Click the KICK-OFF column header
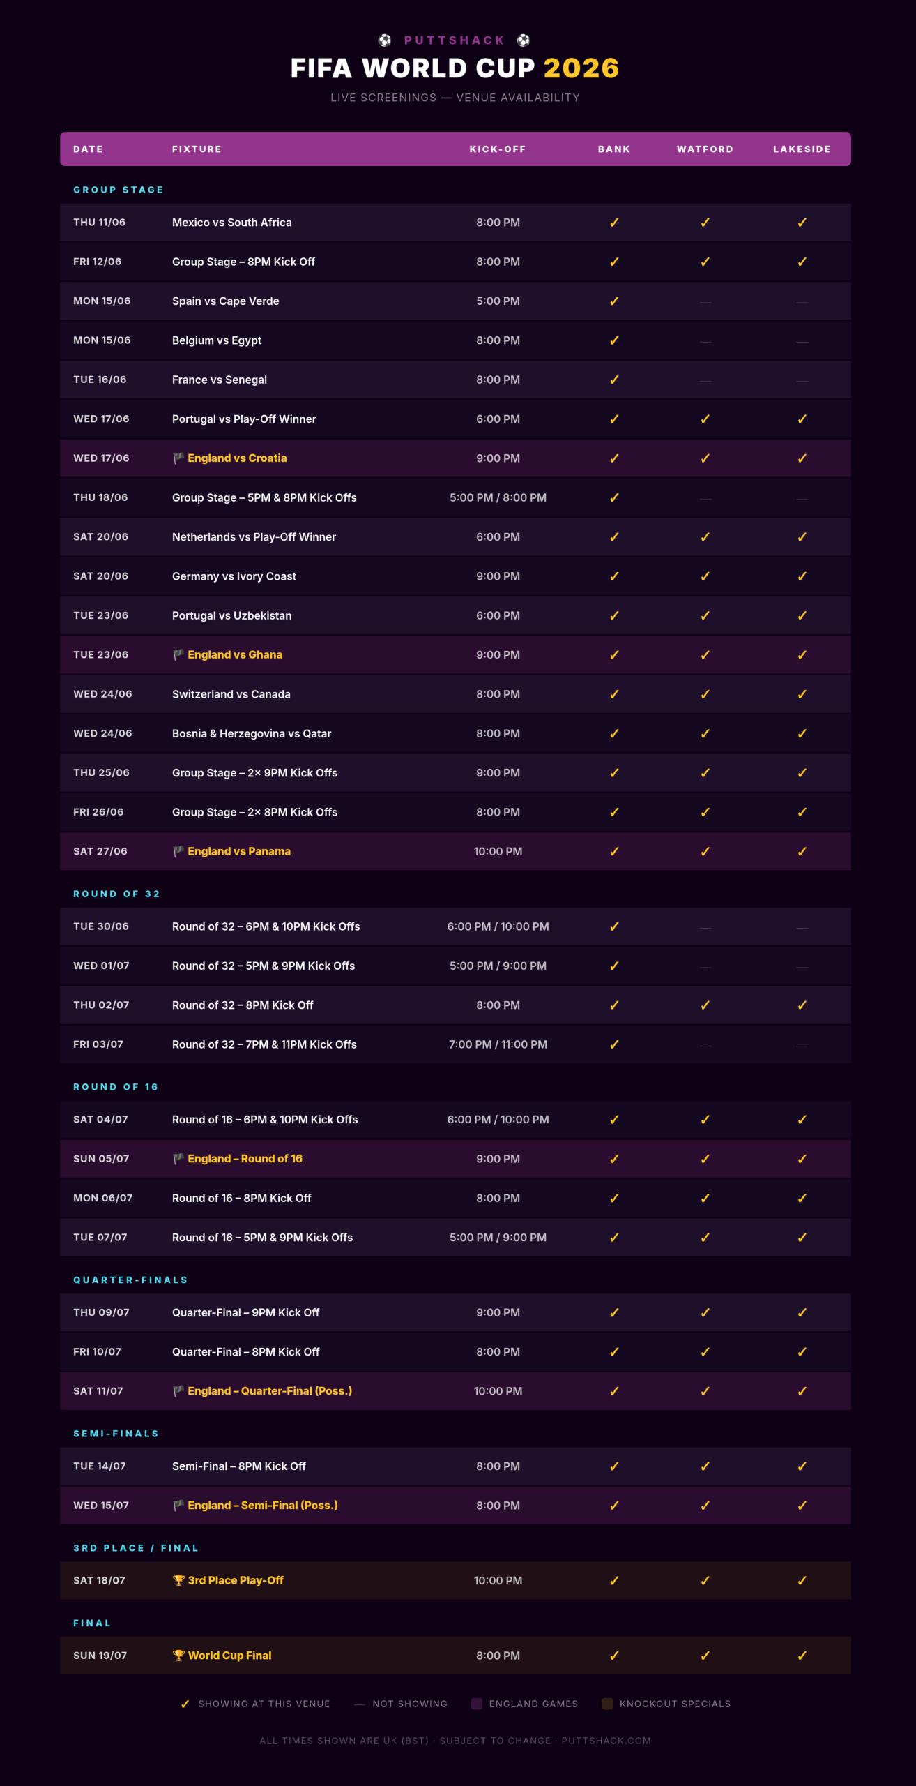 pyautogui.click(x=498, y=149)
